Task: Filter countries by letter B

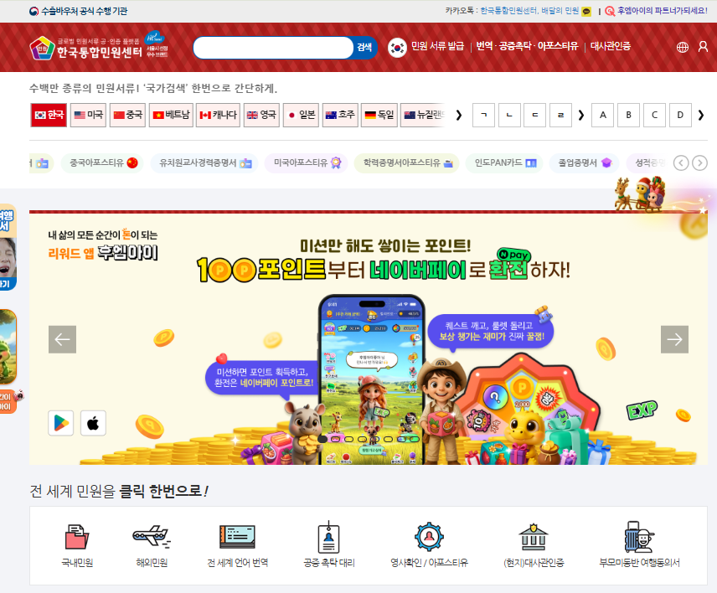Action: click(629, 116)
